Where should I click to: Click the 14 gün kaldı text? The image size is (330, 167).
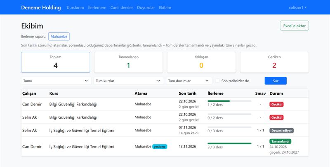[x=189, y=133]
